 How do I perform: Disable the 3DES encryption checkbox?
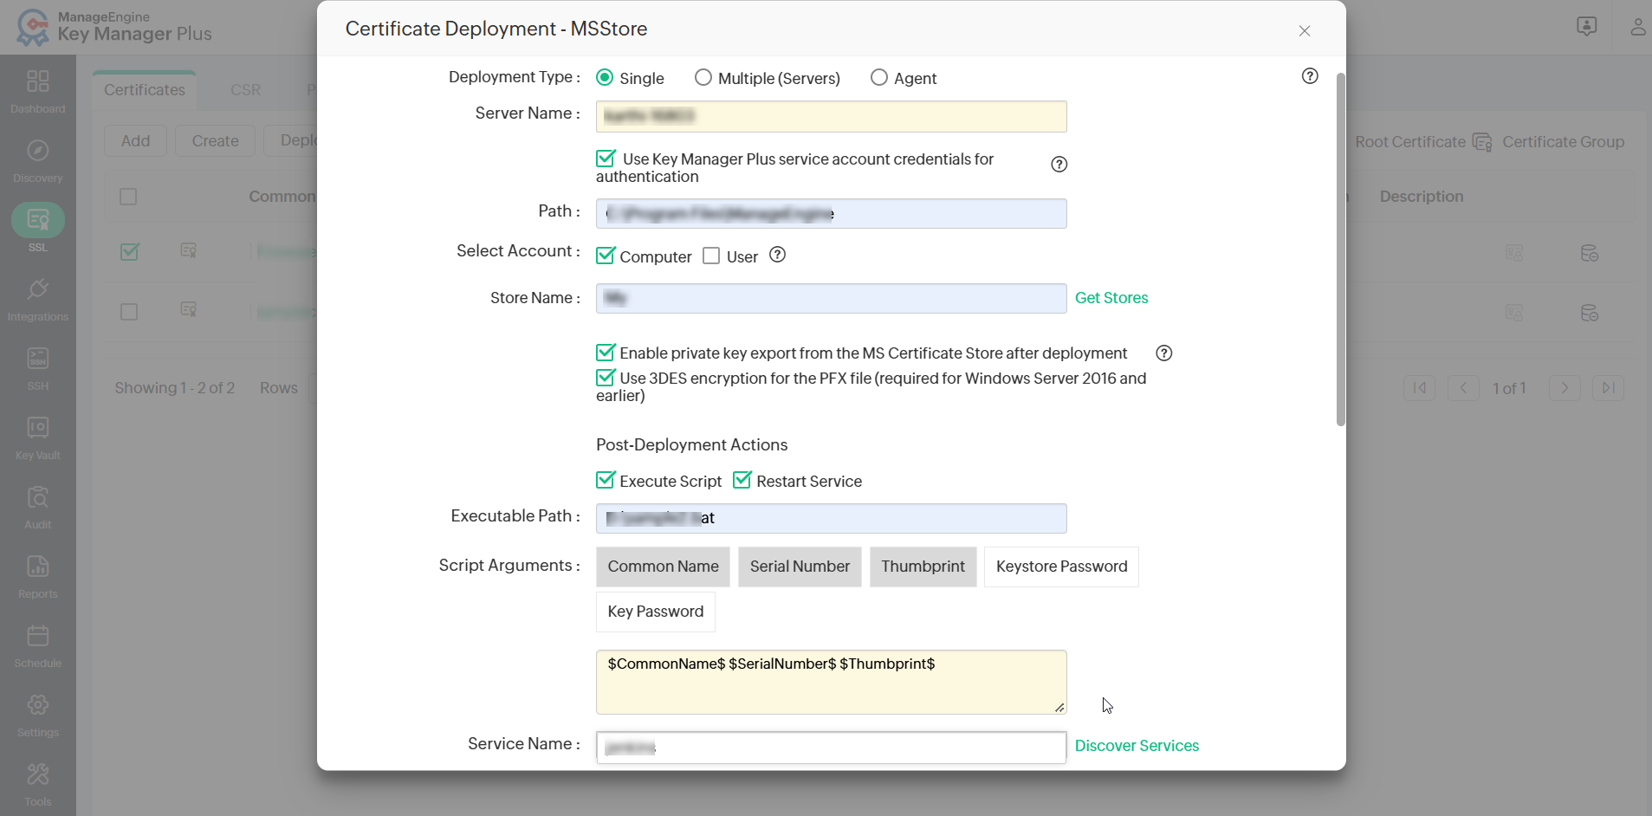(x=606, y=378)
